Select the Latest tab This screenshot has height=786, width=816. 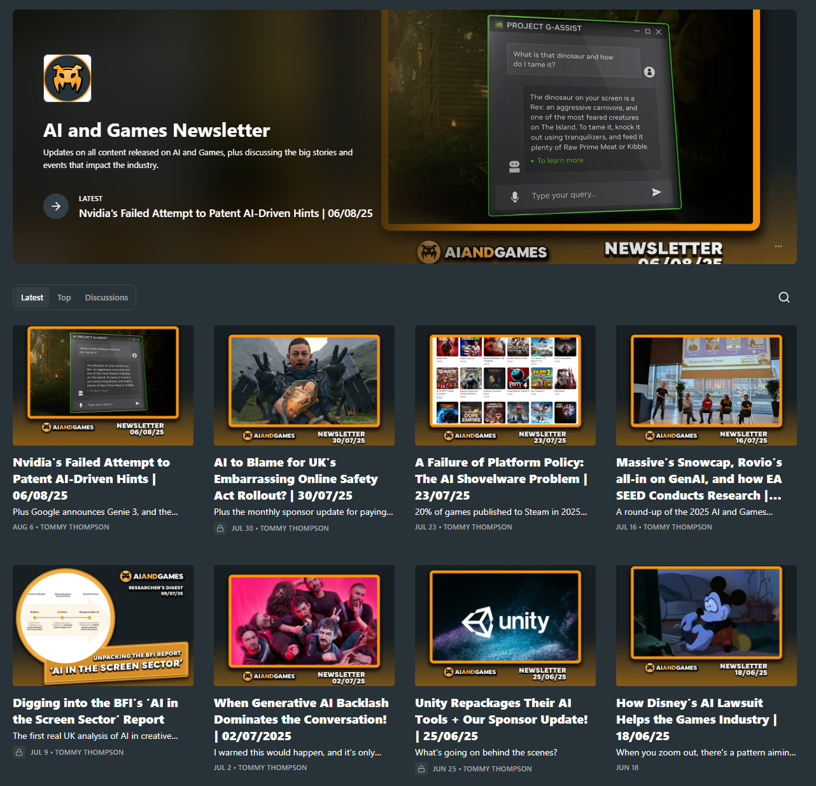32,297
